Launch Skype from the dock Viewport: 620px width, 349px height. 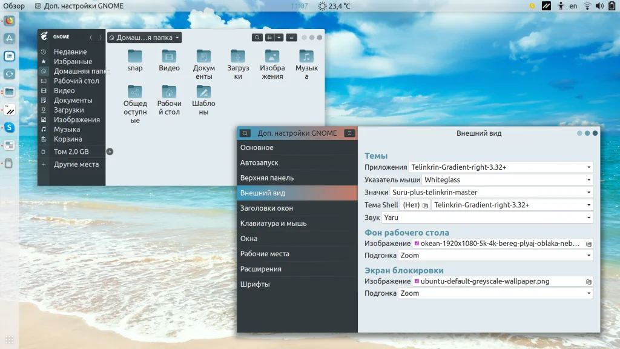[10, 127]
